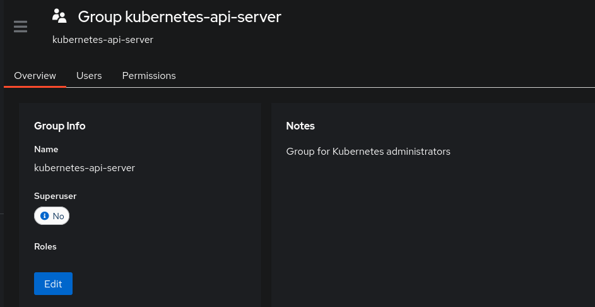Select the 'kubernetes-api-server' name value in Group Info
The image size is (595, 307).
(x=85, y=167)
